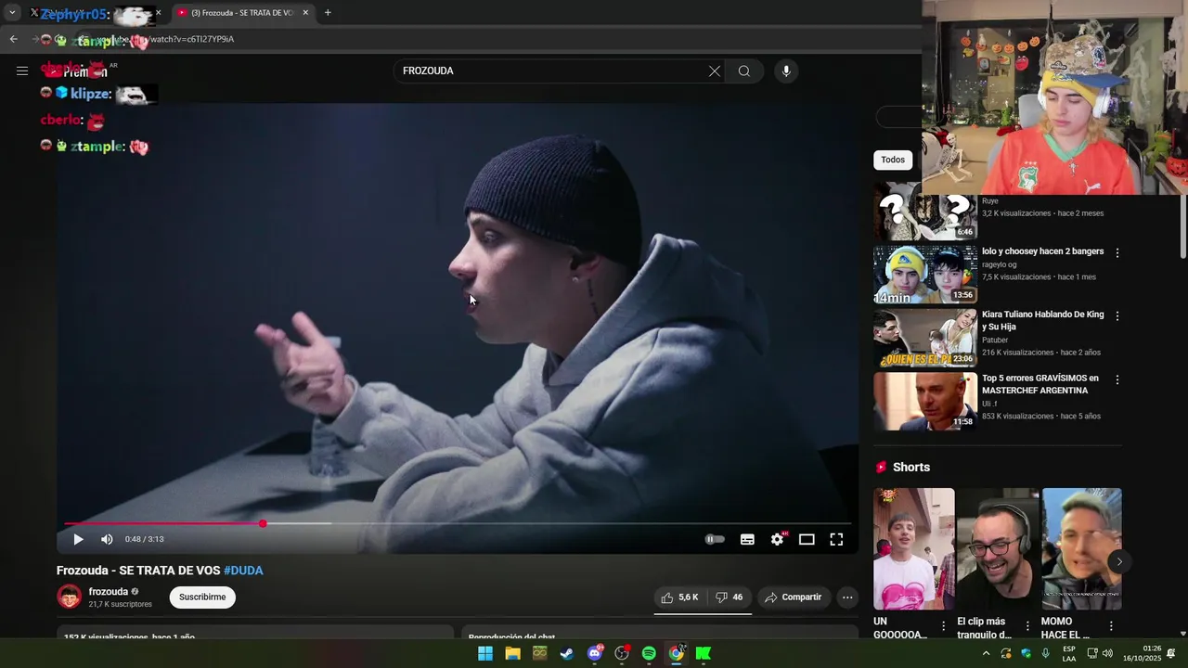Open Steam from the taskbar

tap(567, 653)
